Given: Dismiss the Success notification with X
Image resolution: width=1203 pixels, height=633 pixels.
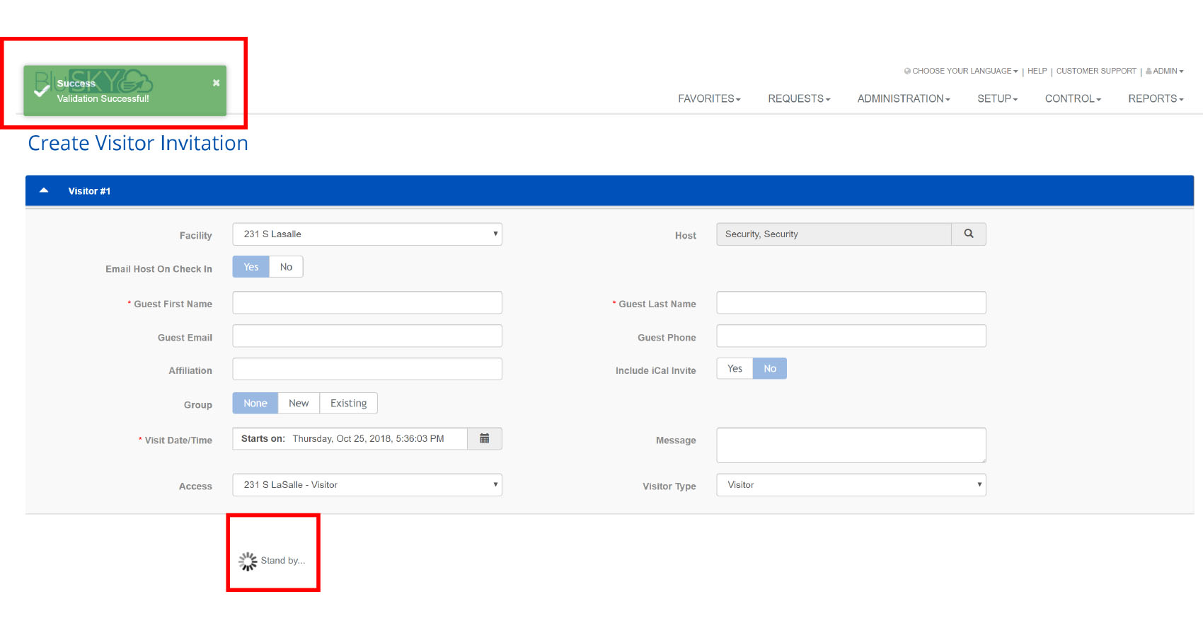Looking at the screenshot, I should [x=216, y=83].
